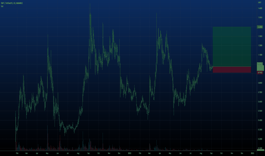The height and width of the screenshot is (156, 265).
Task: Click the 1.3000 price axis label
Action: coord(260,36)
